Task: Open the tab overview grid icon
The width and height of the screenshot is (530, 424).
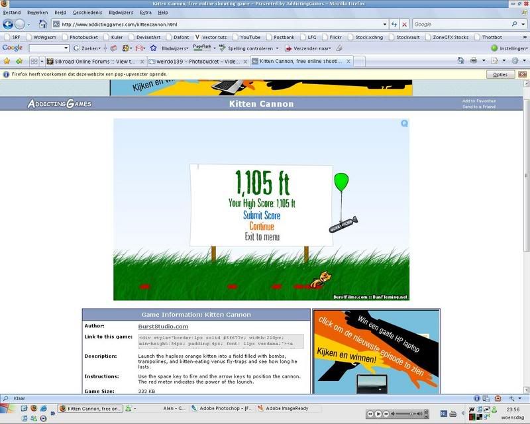Action: pos(34,61)
